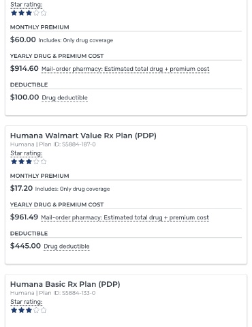Click the $961.49 yearly cost value
Screen dimensions: 252x327
click(x=24, y=217)
